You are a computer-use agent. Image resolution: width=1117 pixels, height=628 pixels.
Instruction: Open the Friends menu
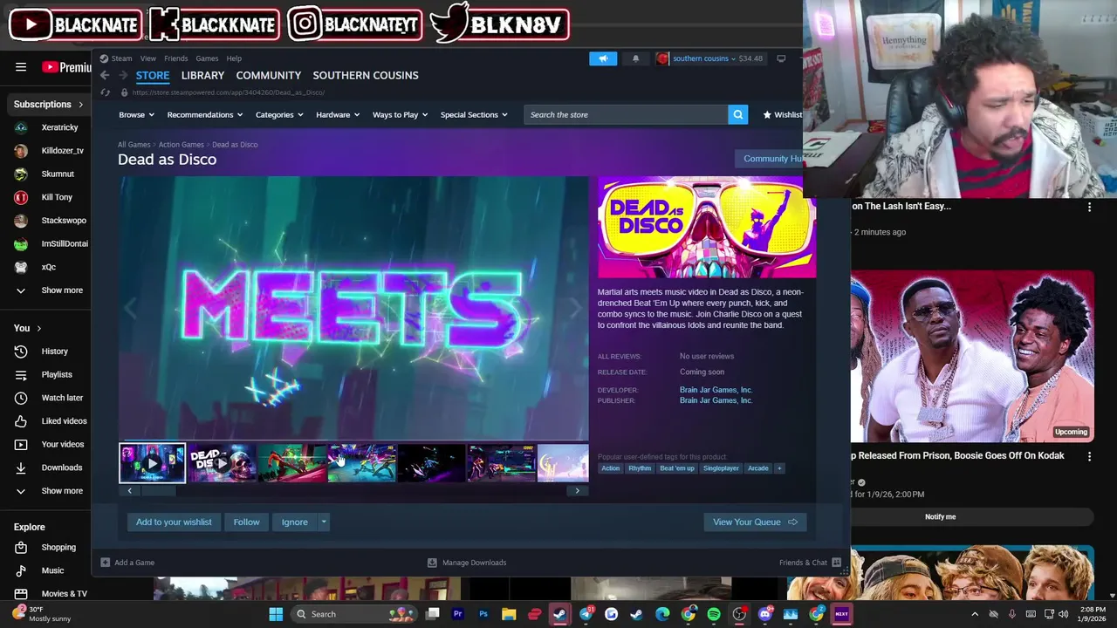click(x=175, y=58)
